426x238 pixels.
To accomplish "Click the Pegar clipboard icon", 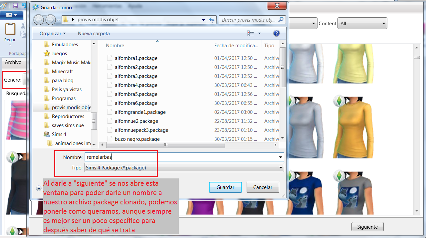I will pos(10,30).
